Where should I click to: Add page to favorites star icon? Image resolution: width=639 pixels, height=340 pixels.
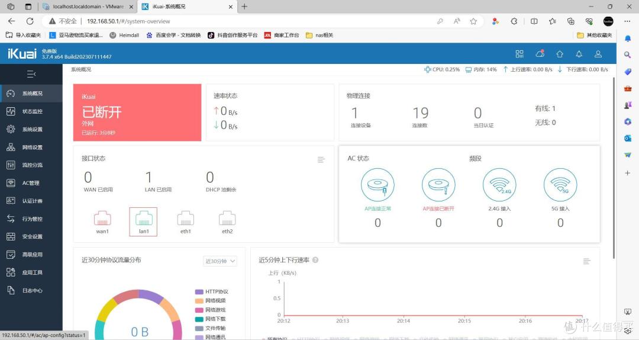(473, 21)
